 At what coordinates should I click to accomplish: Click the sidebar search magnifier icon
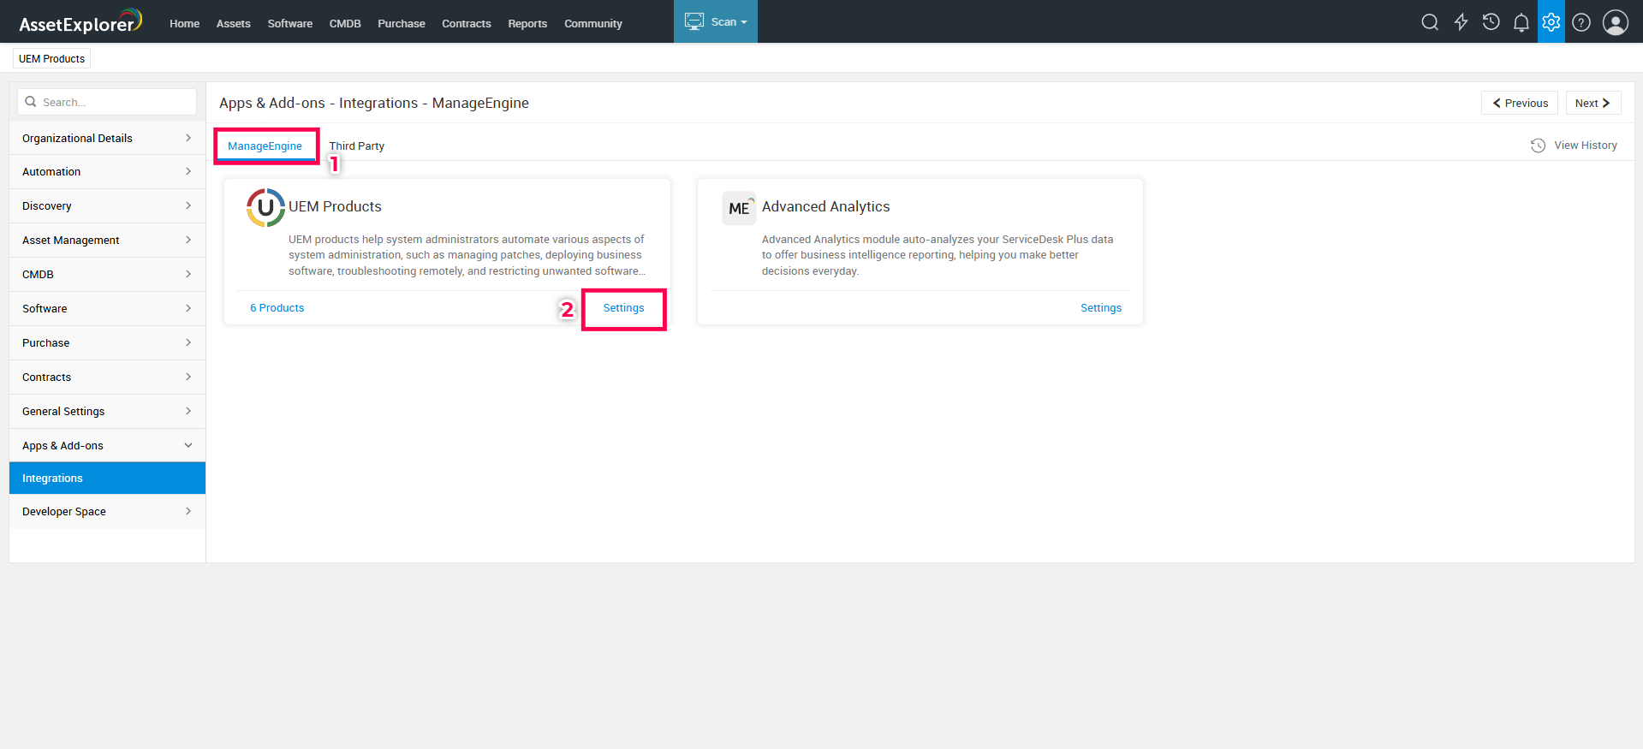pos(31,102)
